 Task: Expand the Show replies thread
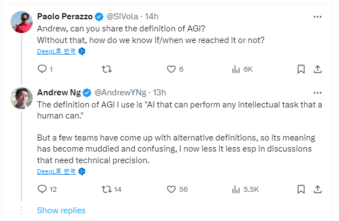click(61, 211)
